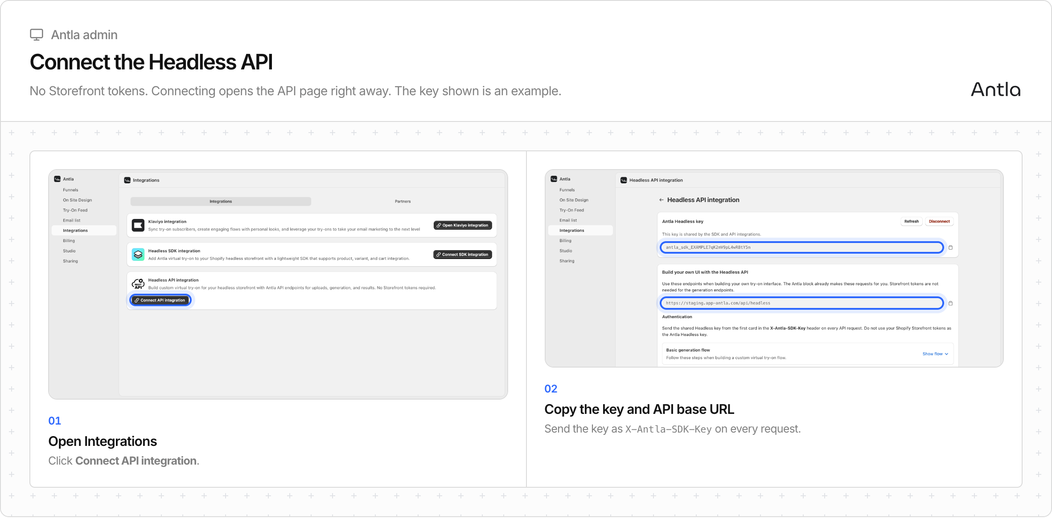Open On Site Design in Integrations page sidebar
The image size is (1052, 518).
(77, 200)
